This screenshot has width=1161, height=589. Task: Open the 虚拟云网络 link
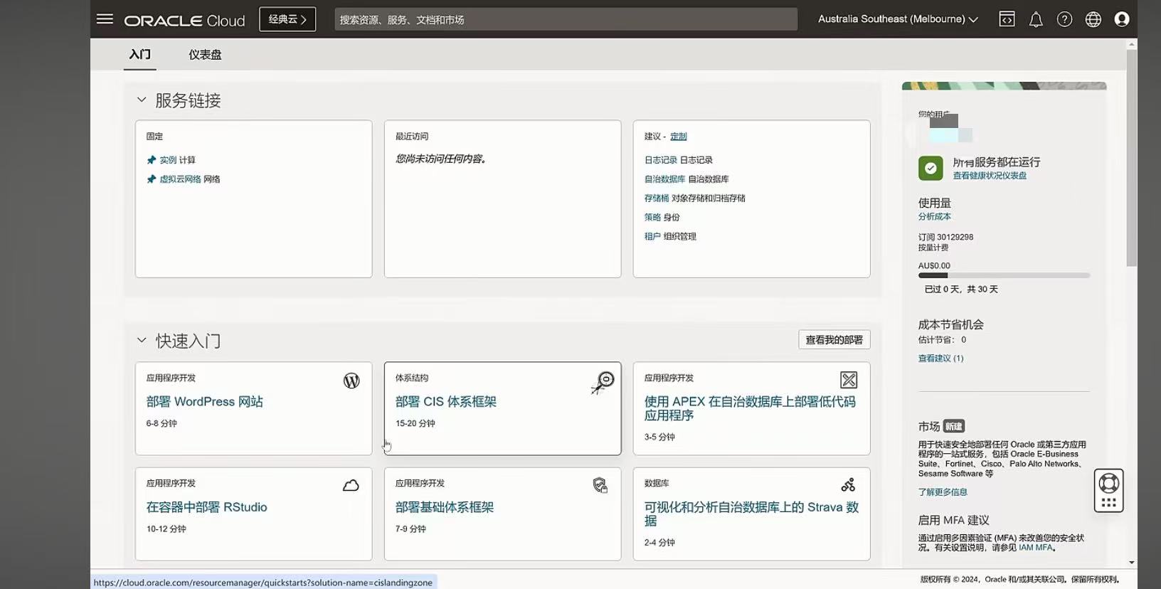coord(180,179)
